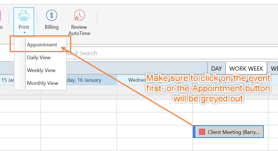Switch calendar to WORK WEEK view
The image size is (278, 151).
point(246,68)
